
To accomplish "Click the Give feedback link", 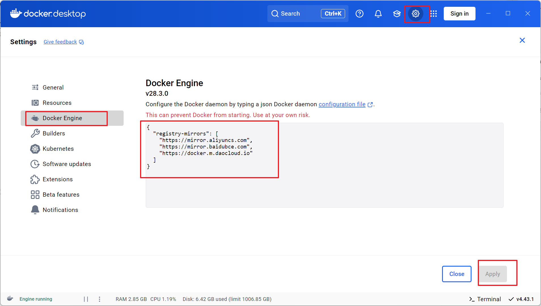I will (60, 42).
